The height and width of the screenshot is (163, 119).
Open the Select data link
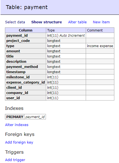pyautogui.click(x=15, y=22)
